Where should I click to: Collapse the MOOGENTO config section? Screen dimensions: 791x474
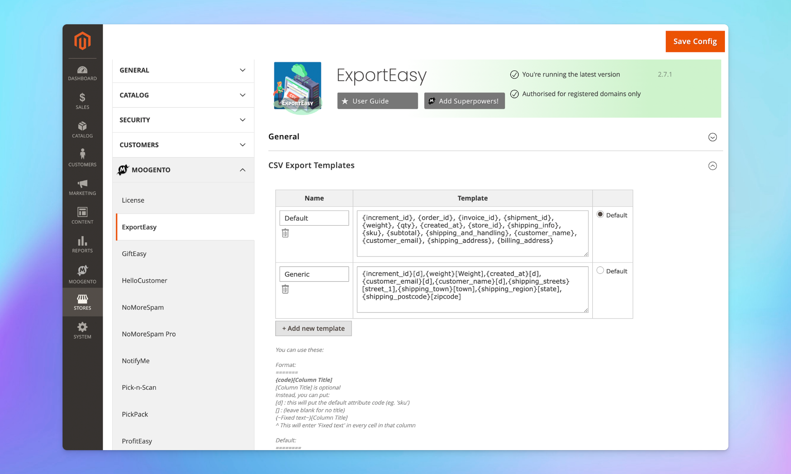tap(183, 170)
